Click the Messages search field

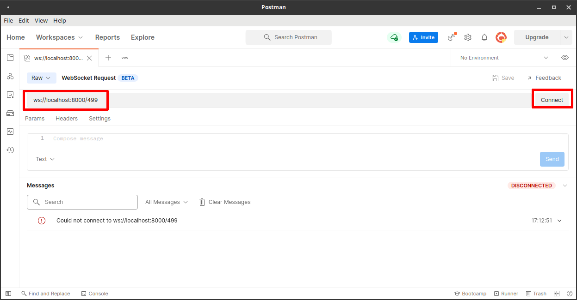pyautogui.click(x=82, y=202)
